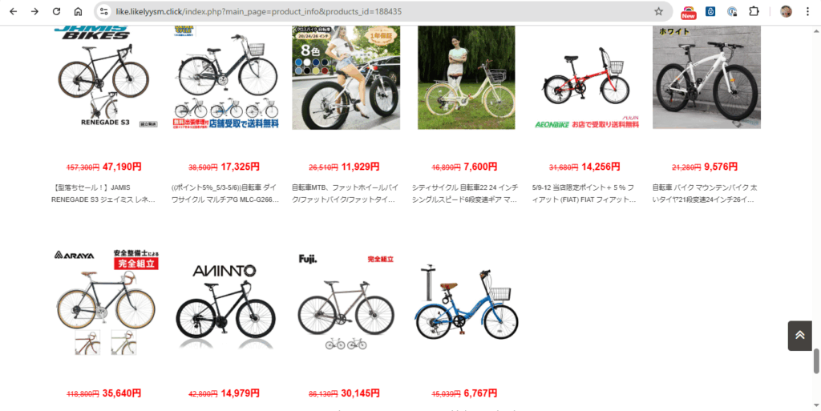Bookmark this page with star icon
The image size is (821, 411).
tap(659, 11)
